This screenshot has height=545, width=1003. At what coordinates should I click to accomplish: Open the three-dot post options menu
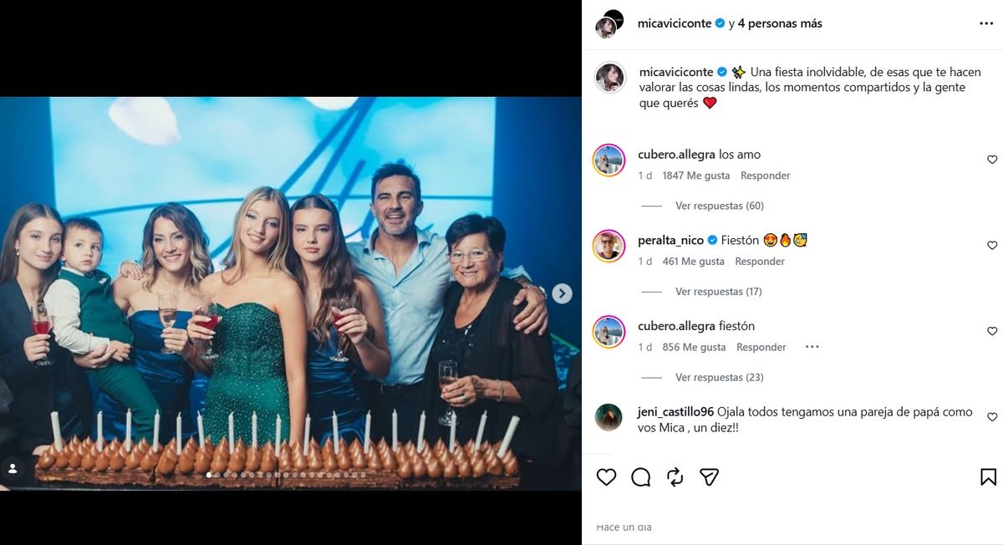tap(986, 24)
